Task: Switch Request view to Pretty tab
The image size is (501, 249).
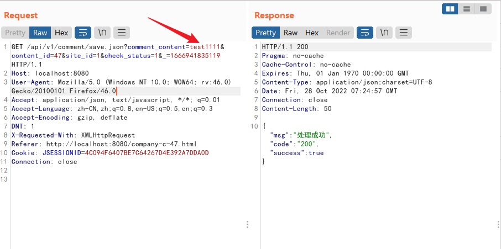Action: pos(15,33)
